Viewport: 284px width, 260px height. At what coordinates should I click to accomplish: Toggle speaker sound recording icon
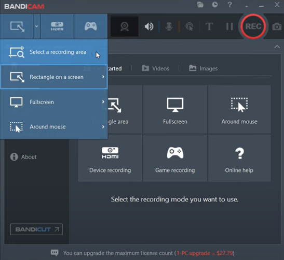pos(149,26)
